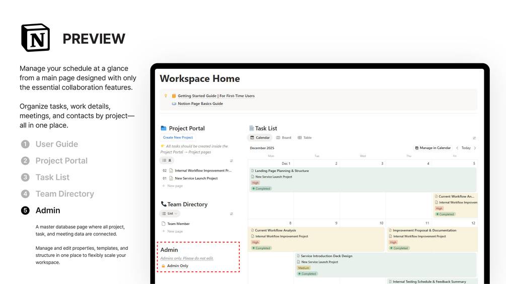Click the December 2025 month label
Viewport: 506px width, 284px height.
click(x=262, y=148)
